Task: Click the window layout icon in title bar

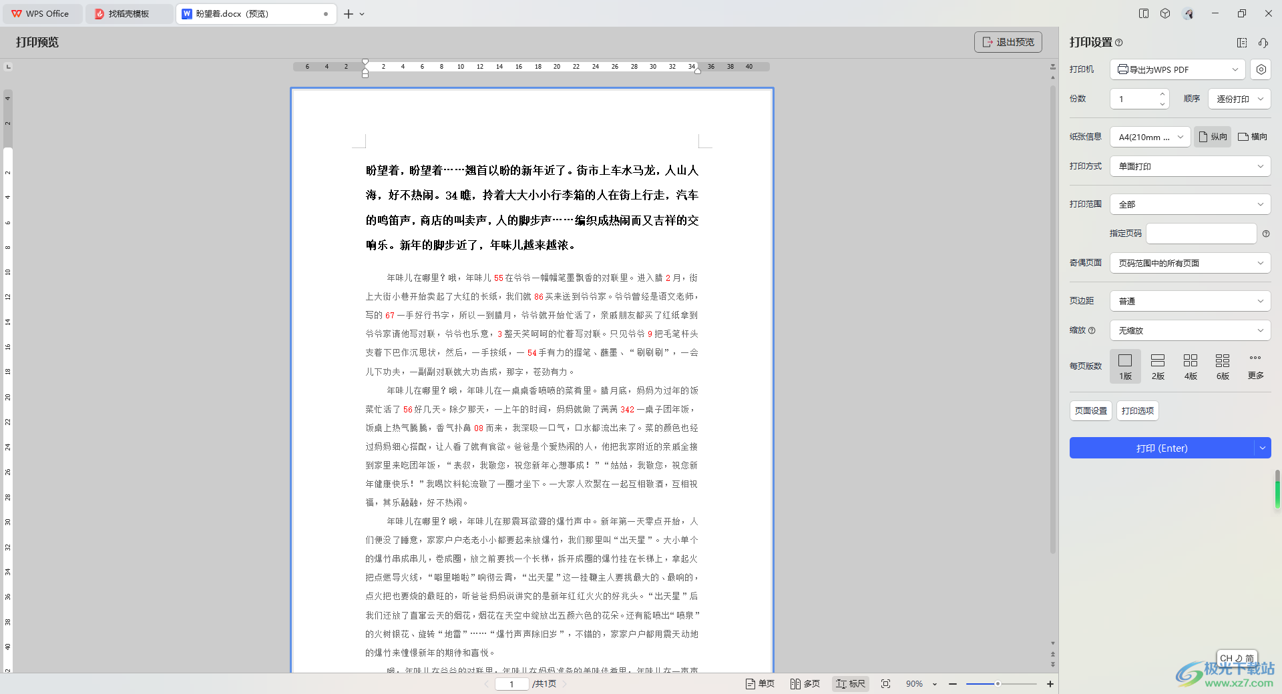Action: pyautogui.click(x=1144, y=13)
